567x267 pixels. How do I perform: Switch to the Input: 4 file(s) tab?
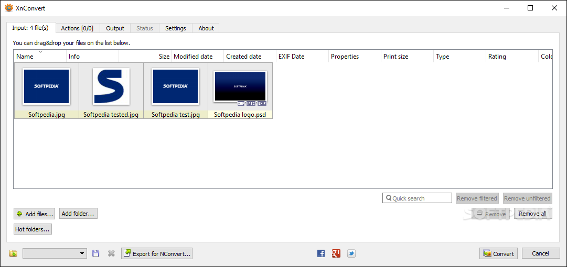click(x=30, y=28)
